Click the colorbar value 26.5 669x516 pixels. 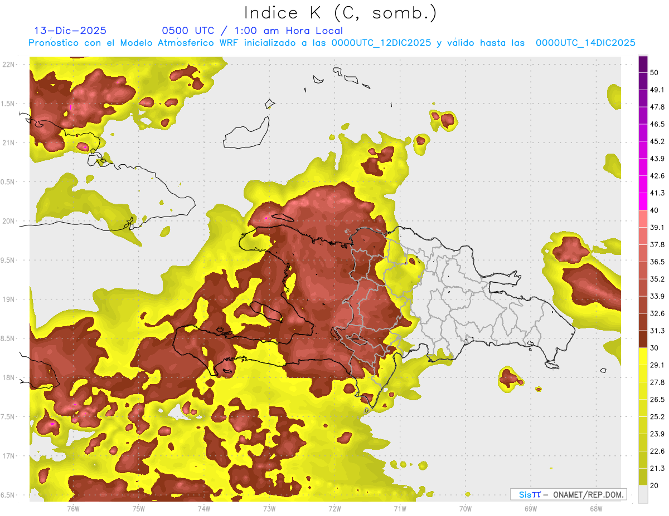click(x=657, y=400)
